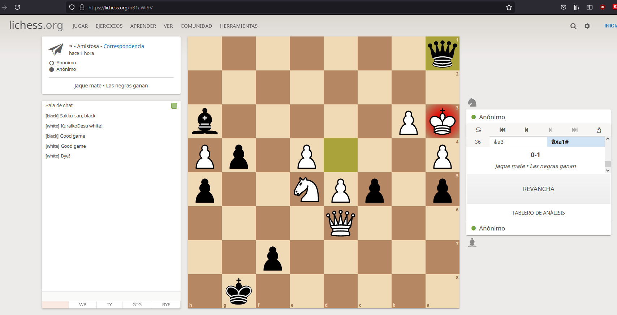This screenshot has width=617, height=315.
Task: Open TABLERO DE ANÁLISIS
Action: click(x=538, y=213)
